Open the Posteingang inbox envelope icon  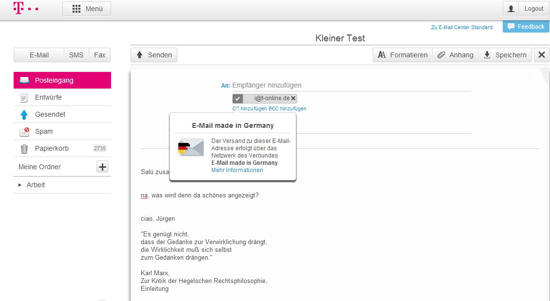point(24,80)
